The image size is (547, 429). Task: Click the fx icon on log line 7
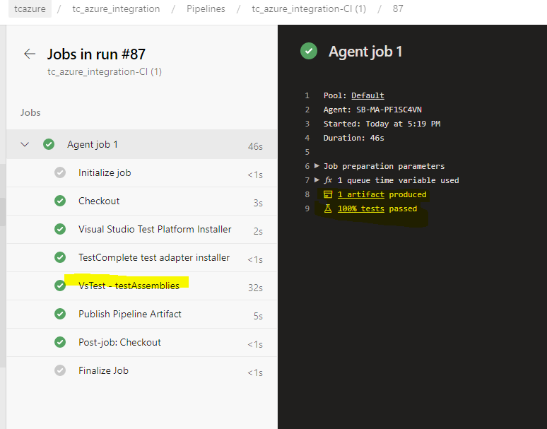[328, 180]
